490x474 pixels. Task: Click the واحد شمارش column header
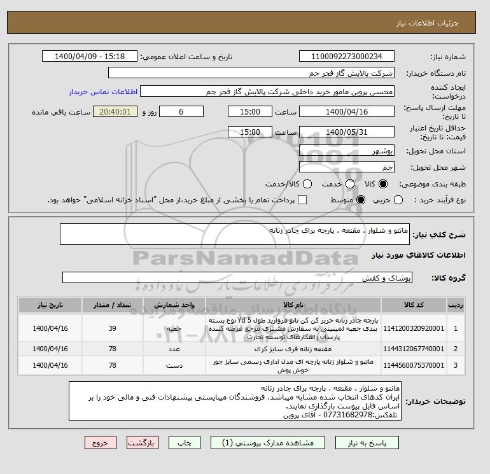[x=174, y=305]
